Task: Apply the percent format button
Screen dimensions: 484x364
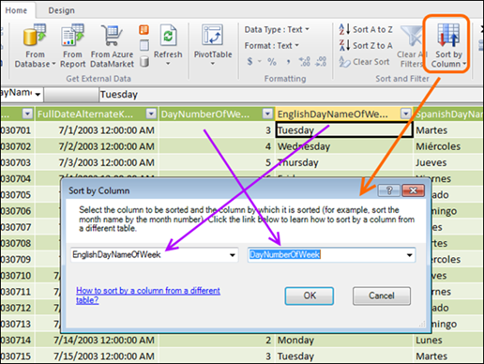Action: click(x=272, y=62)
